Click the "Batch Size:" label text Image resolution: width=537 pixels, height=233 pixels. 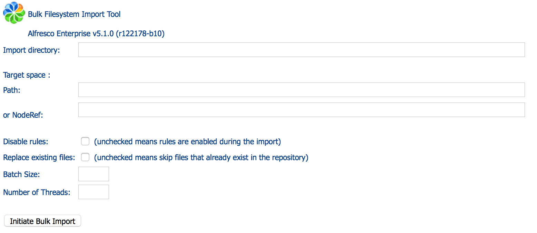[21, 174]
